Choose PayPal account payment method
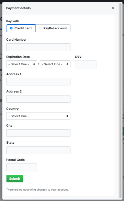 [40, 28]
